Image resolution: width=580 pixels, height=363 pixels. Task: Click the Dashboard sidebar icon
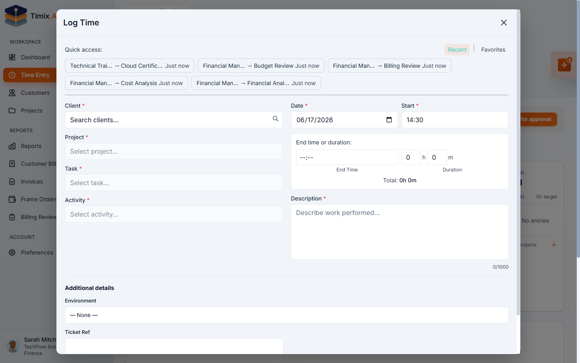pyautogui.click(x=12, y=57)
